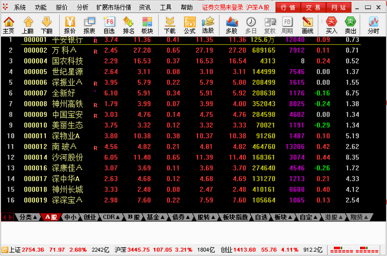Click the status bar icon beside 上证

coord(5,250)
